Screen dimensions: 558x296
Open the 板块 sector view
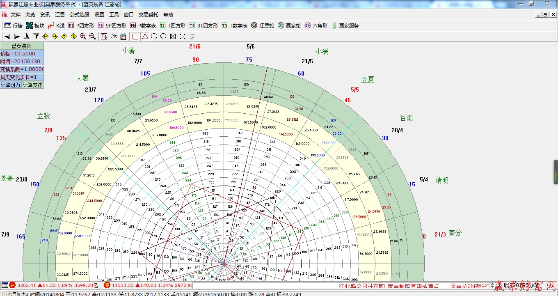tap(35, 25)
